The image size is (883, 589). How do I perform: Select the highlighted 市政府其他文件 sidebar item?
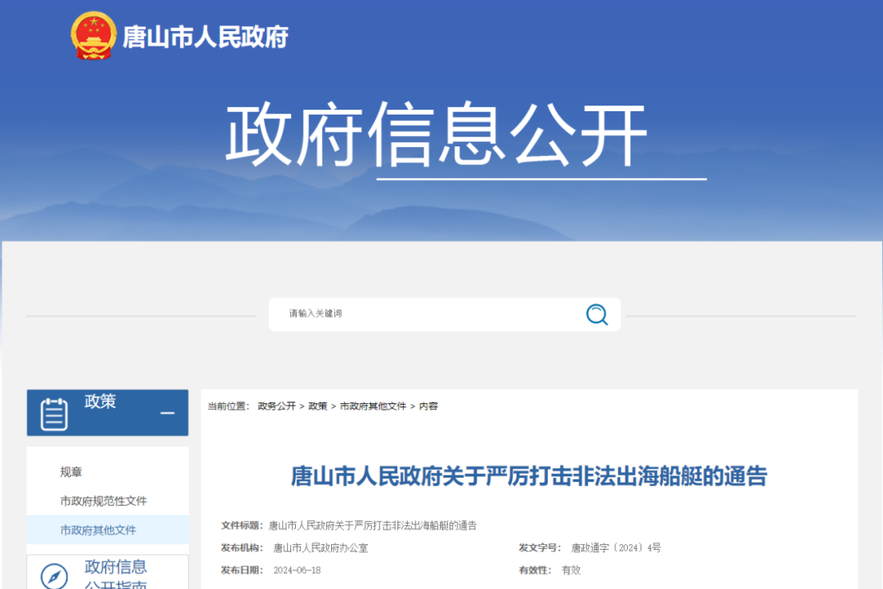(x=98, y=530)
